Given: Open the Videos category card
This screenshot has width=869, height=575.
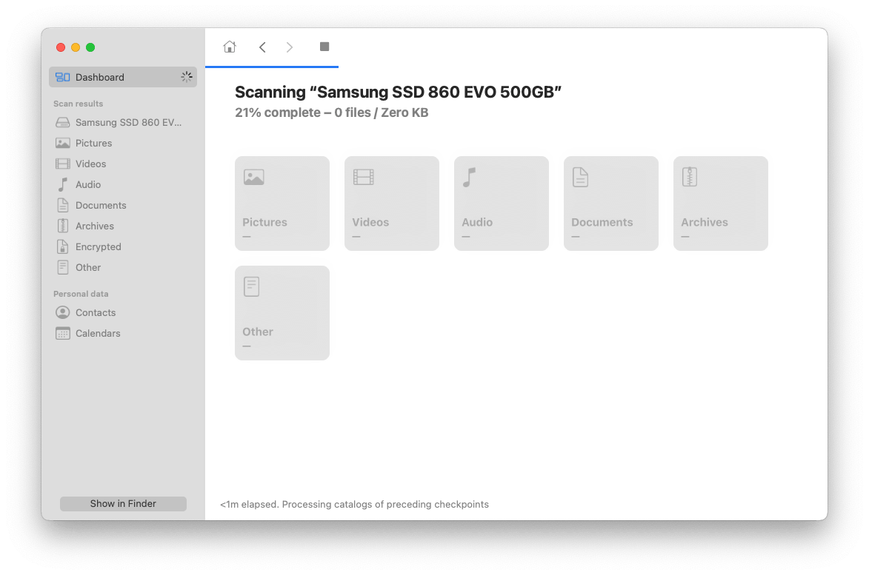Looking at the screenshot, I should [392, 203].
